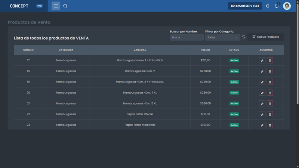The image size is (299, 168).
Task: Open the user avatar profile menu
Action: pos(287,6)
